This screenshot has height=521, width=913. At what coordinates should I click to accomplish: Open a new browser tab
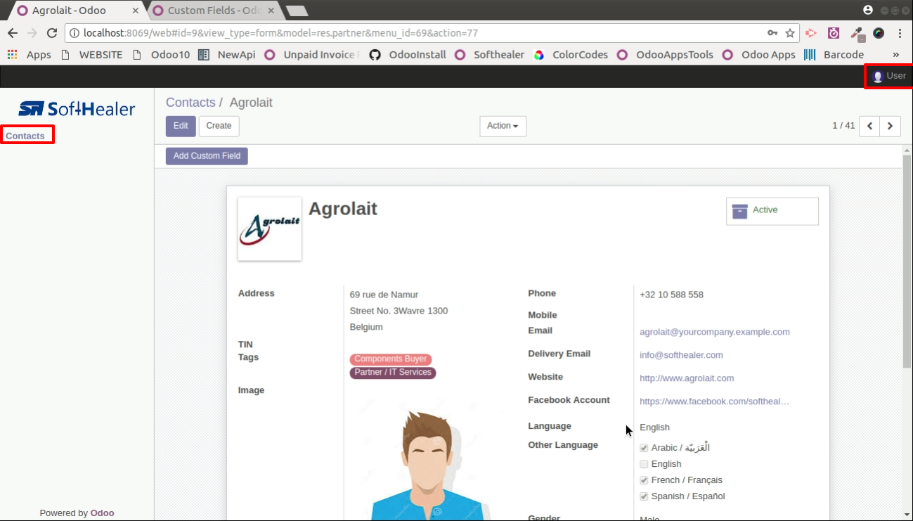(x=297, y=11)
